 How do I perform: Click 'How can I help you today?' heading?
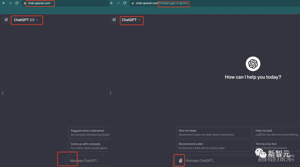(253, 77)
